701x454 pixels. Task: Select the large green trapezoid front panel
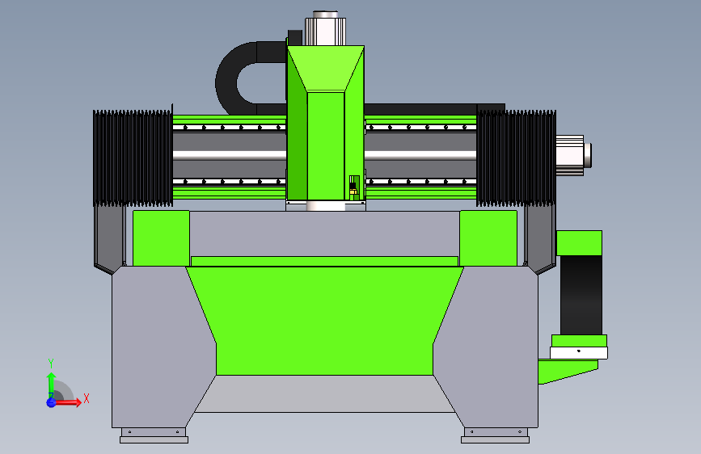tap(324, 321)
